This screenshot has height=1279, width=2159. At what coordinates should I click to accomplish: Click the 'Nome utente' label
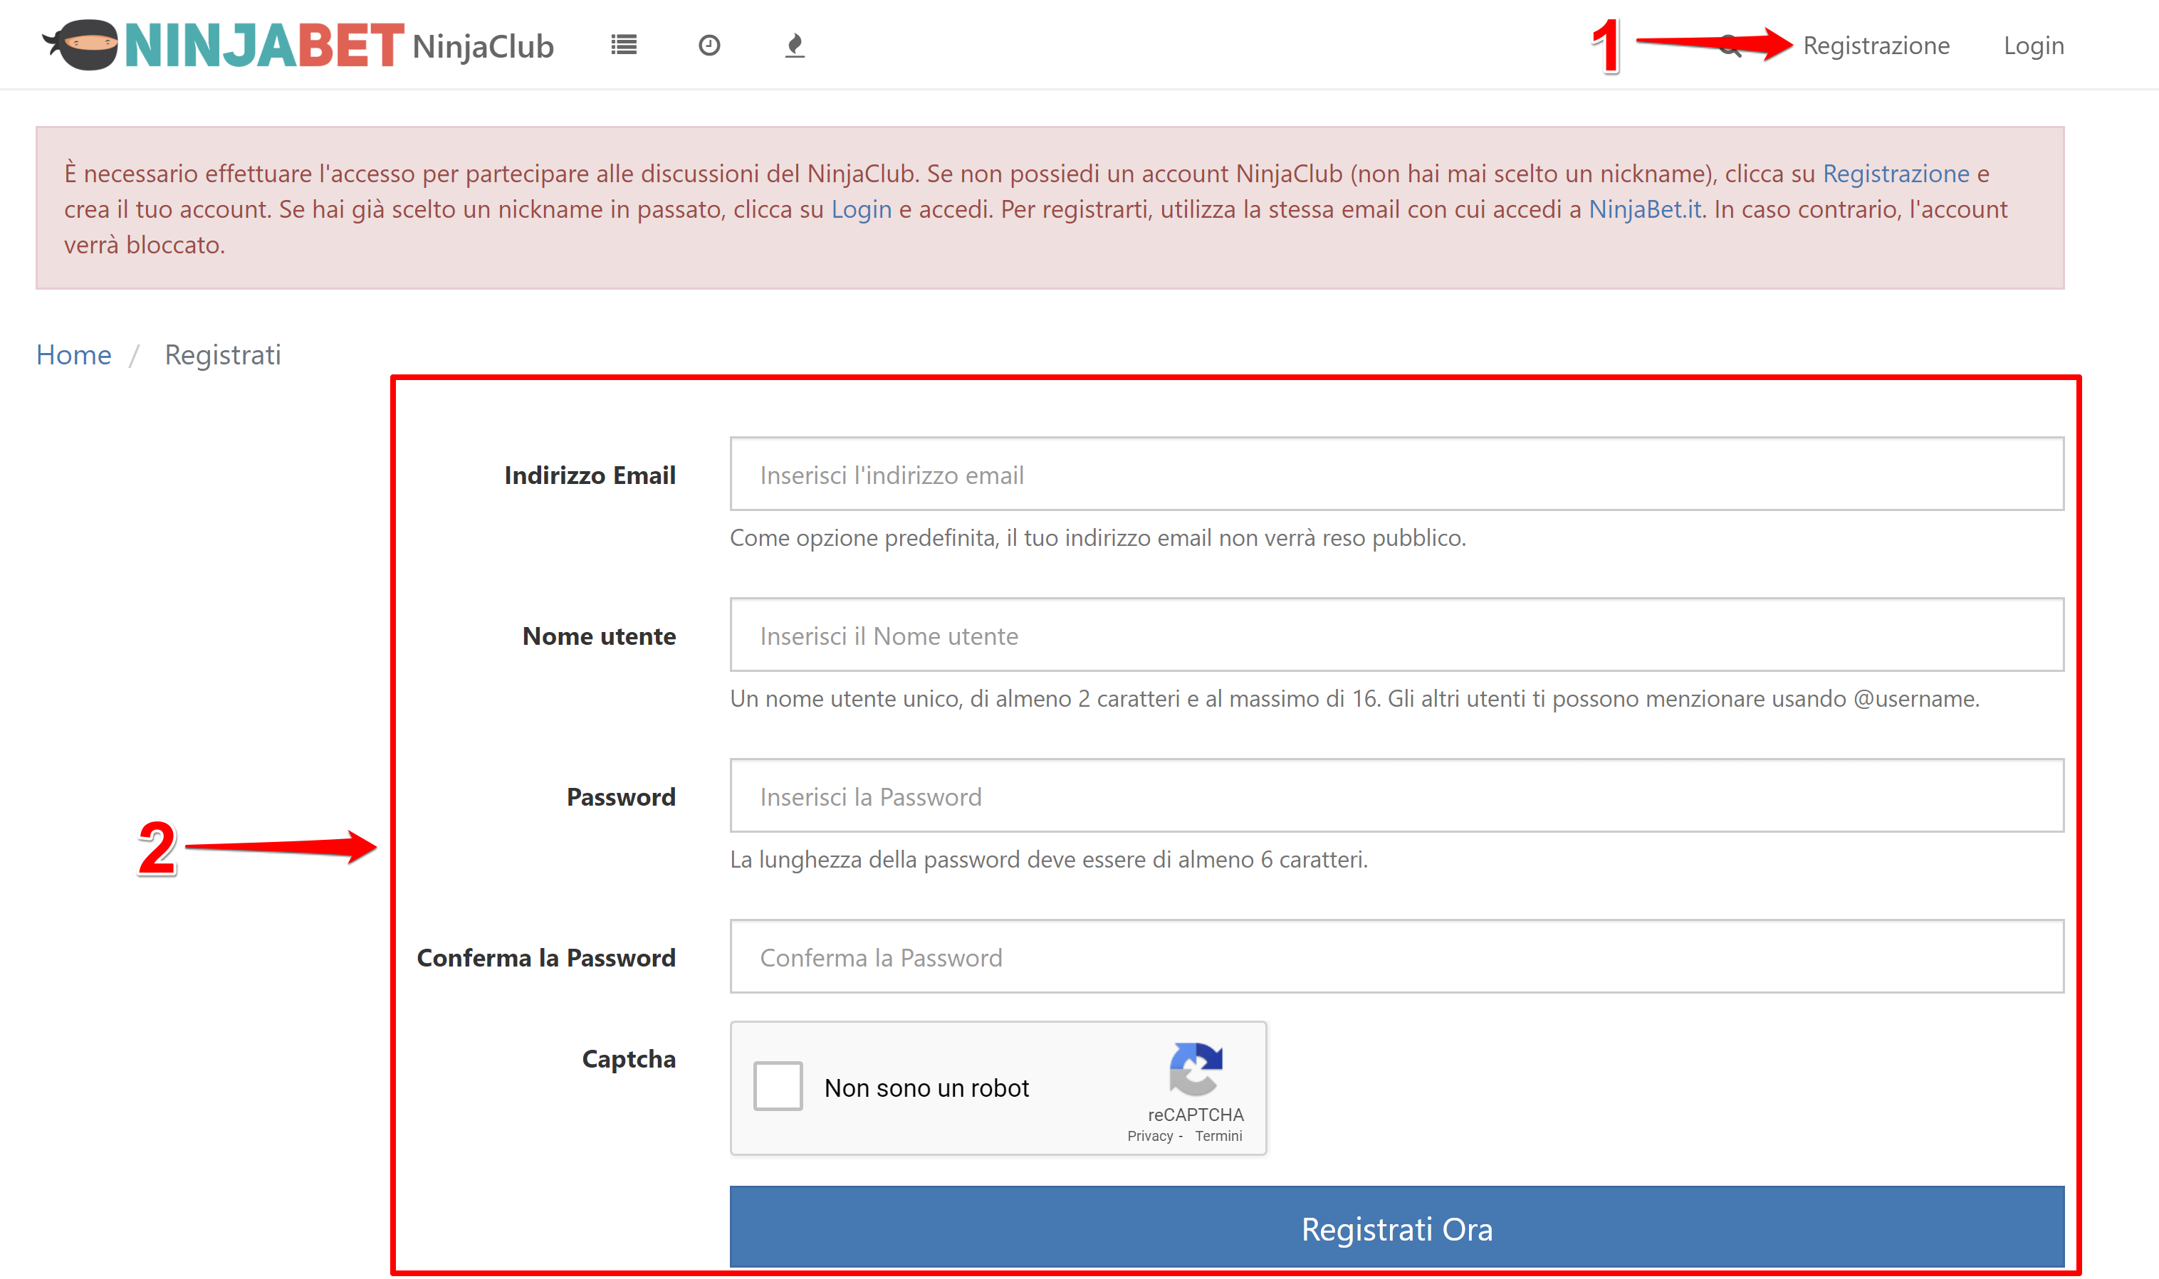point(600,636)
